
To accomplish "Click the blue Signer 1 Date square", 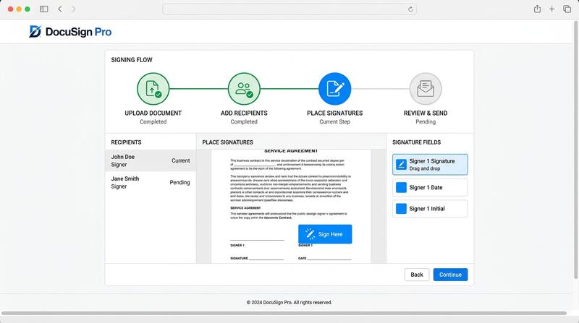I will point(401,187).
